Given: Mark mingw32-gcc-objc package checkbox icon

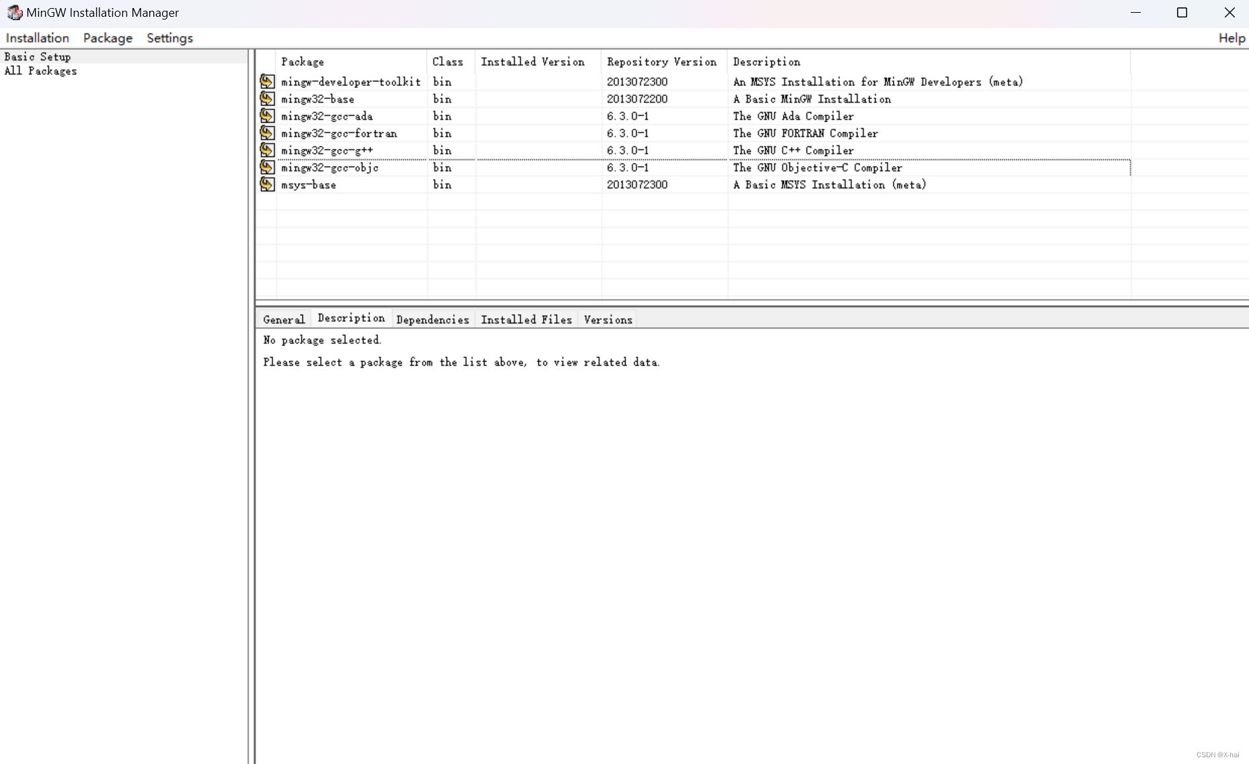Looking at the screenshot, I should click(x=267, y=167).
